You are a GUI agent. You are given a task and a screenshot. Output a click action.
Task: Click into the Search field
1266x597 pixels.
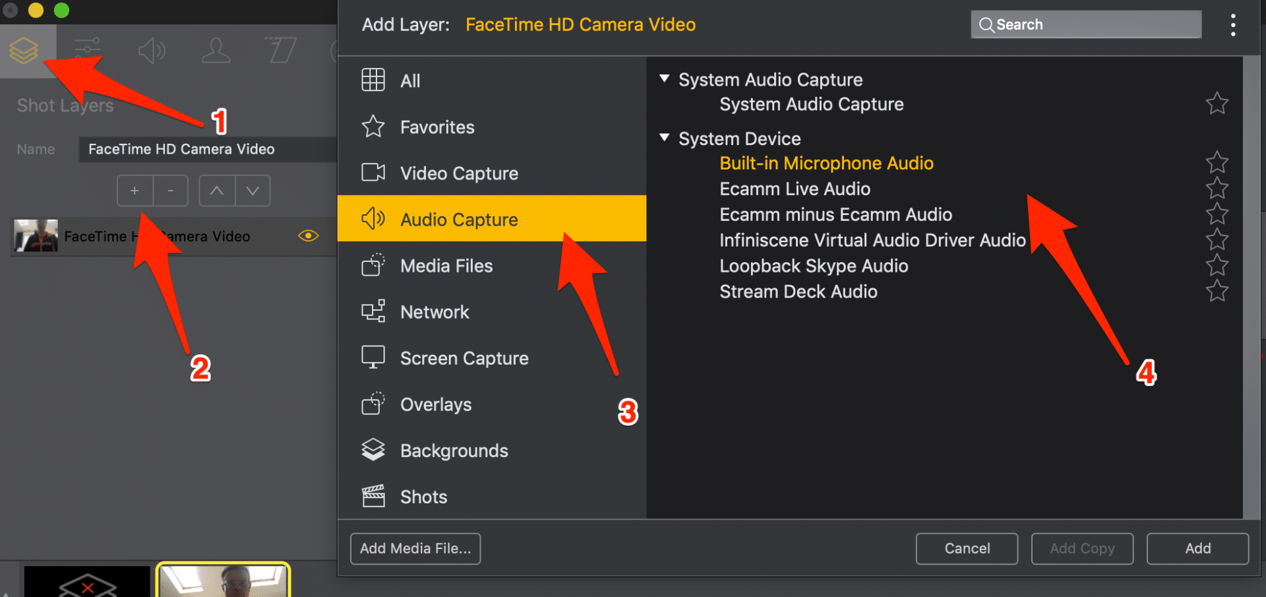click(1086, 25)
